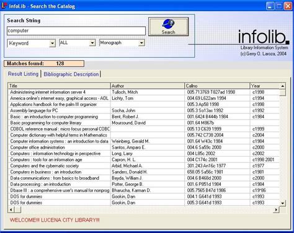Click the horizontal scrollbar left arrow
This screenshot has width=294, height=233.
pyautogui.click(x=11, y=210)
